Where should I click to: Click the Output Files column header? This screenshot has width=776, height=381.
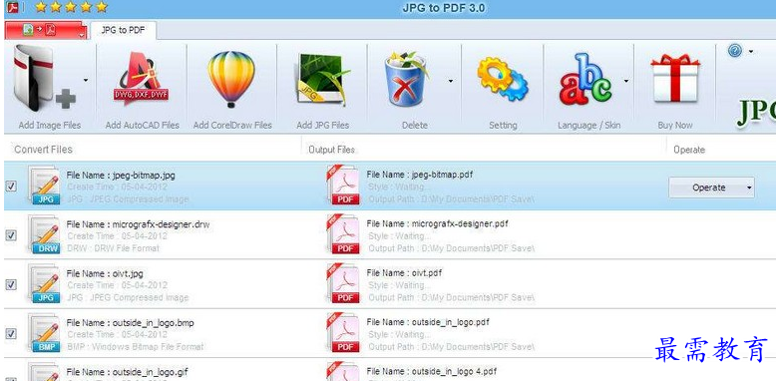pos(331,150)
